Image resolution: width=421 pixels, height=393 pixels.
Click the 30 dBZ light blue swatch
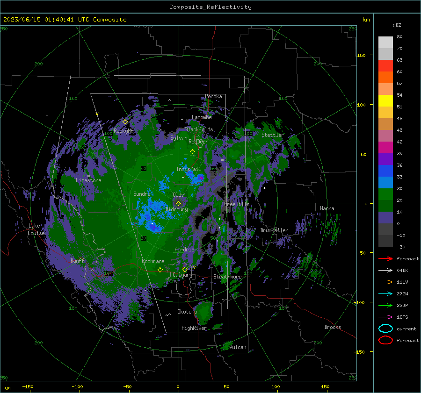385,182
